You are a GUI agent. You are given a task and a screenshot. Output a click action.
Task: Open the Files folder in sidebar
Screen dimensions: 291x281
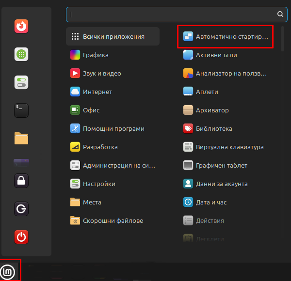21,138
